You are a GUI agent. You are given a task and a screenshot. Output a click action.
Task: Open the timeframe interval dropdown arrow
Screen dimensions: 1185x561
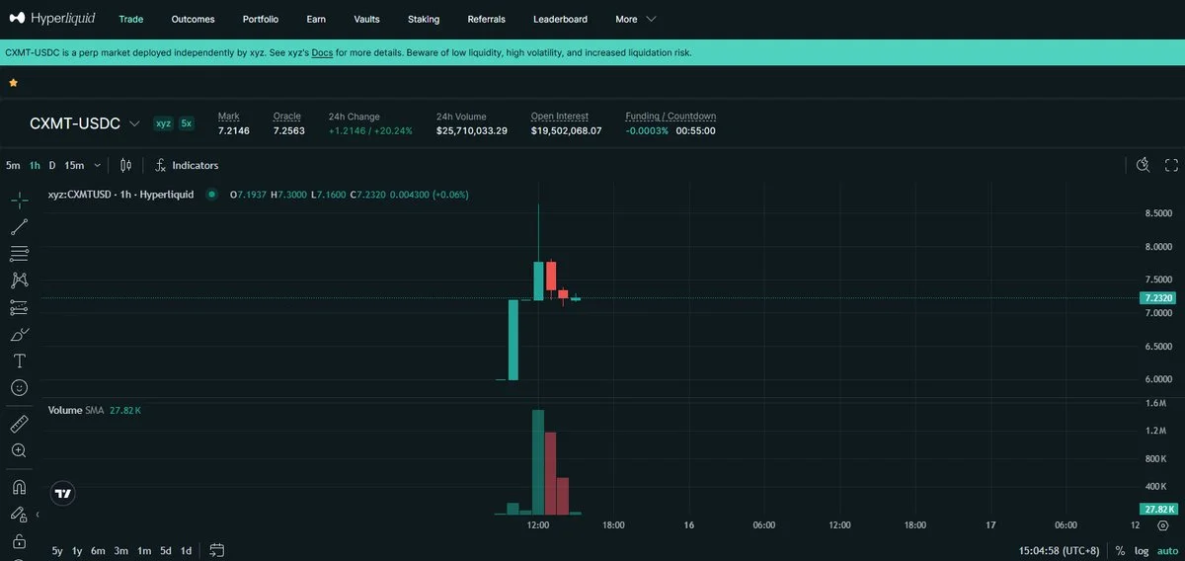pyautogui.click(x=97, y=165)
